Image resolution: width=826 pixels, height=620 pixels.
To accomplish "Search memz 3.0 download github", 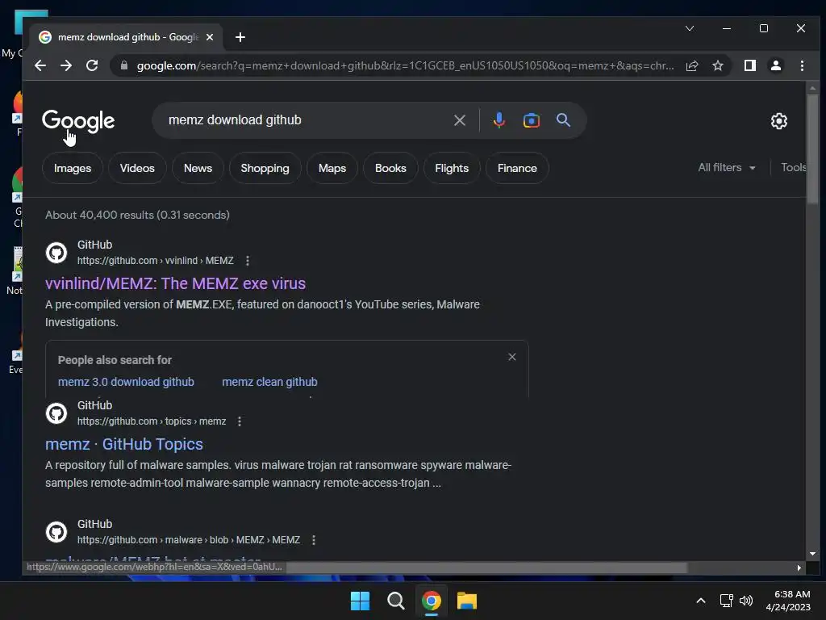I will pyautogui.click(x=126, y=382).
